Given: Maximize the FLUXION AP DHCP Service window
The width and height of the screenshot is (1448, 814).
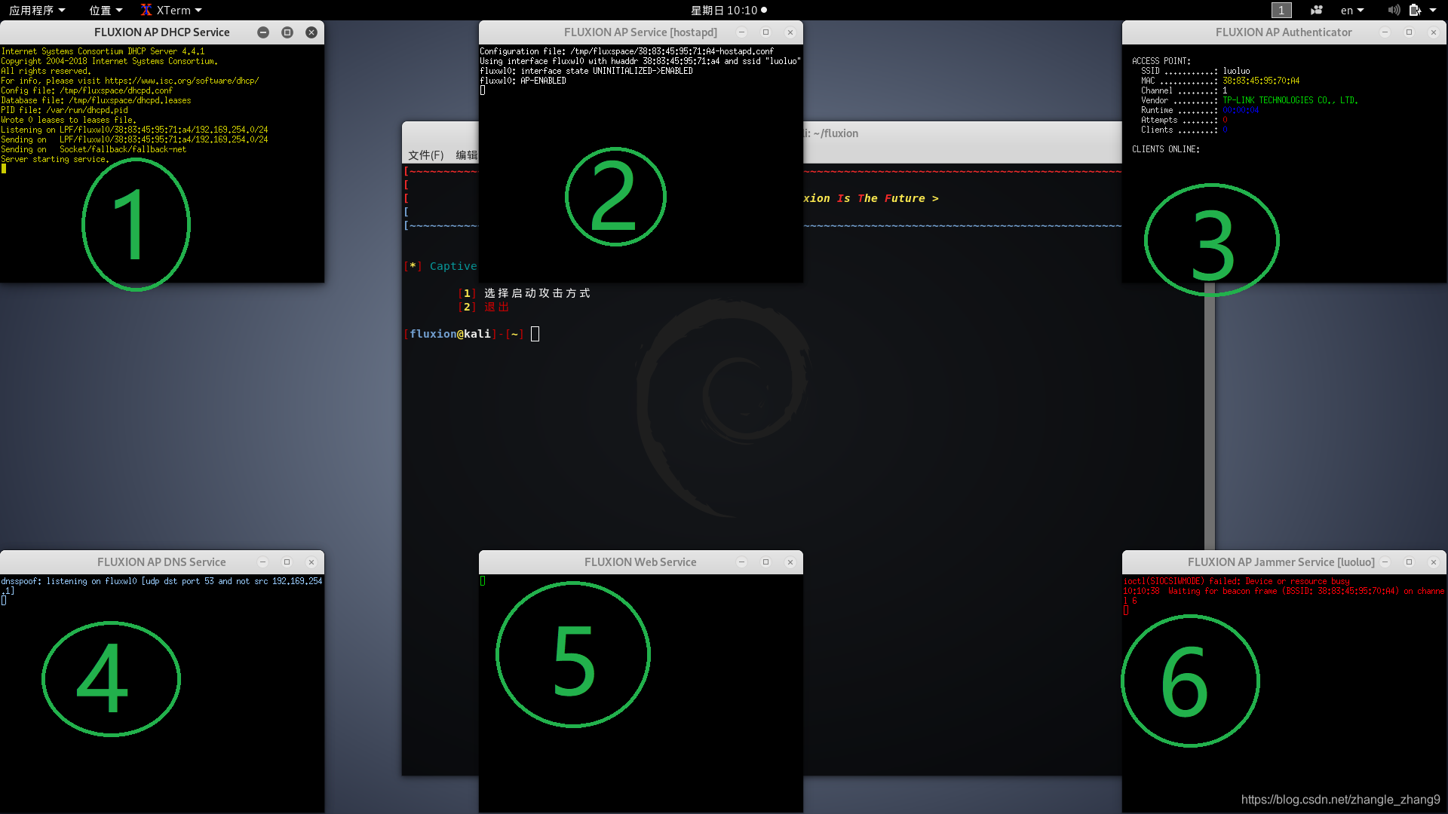Looking at the screenshot, I should [x=287, y=32].
